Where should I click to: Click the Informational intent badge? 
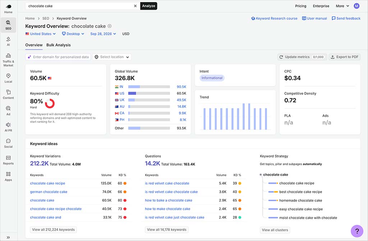[x=212, y=78]
